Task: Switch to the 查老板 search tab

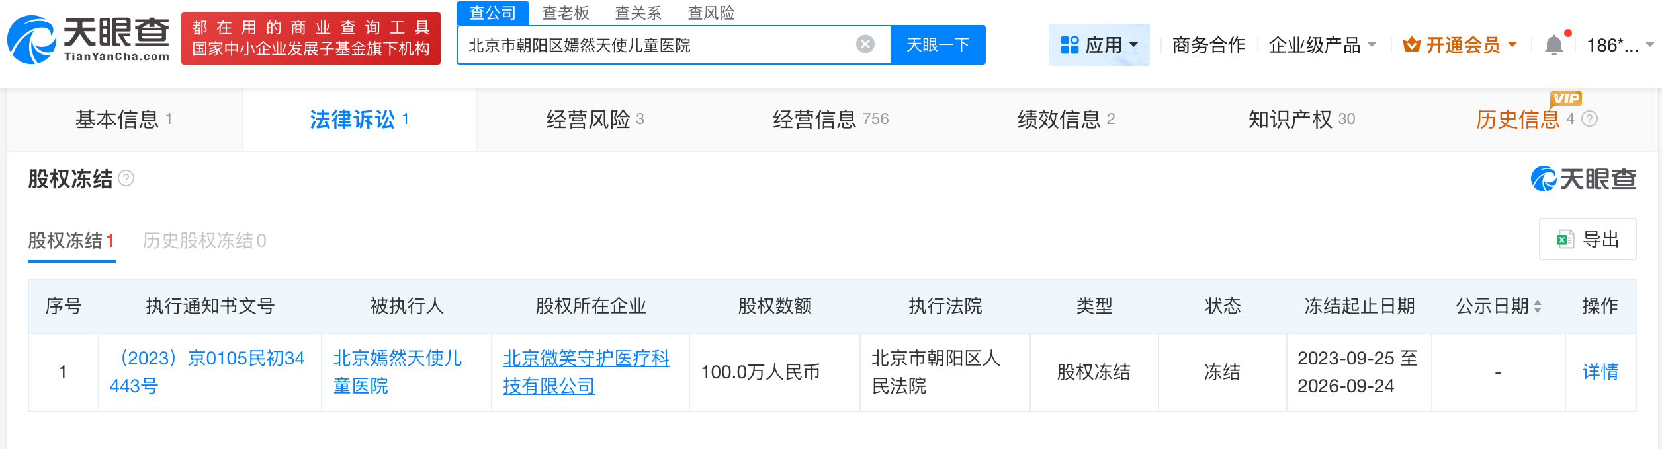Action: click(565, 13)
